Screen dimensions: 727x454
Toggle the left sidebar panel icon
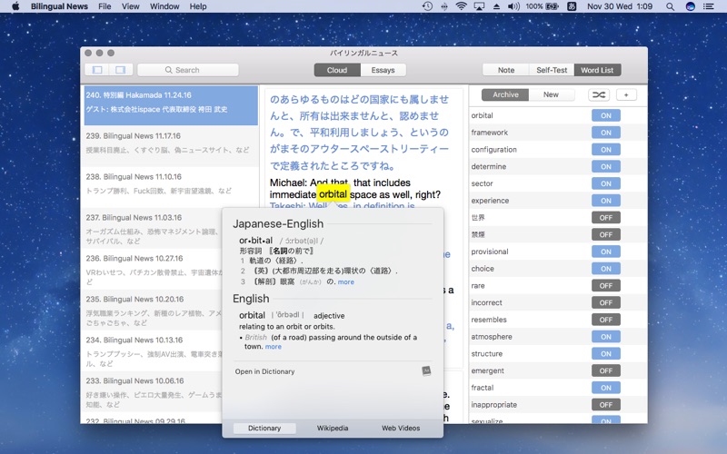(x=97, y=70)
